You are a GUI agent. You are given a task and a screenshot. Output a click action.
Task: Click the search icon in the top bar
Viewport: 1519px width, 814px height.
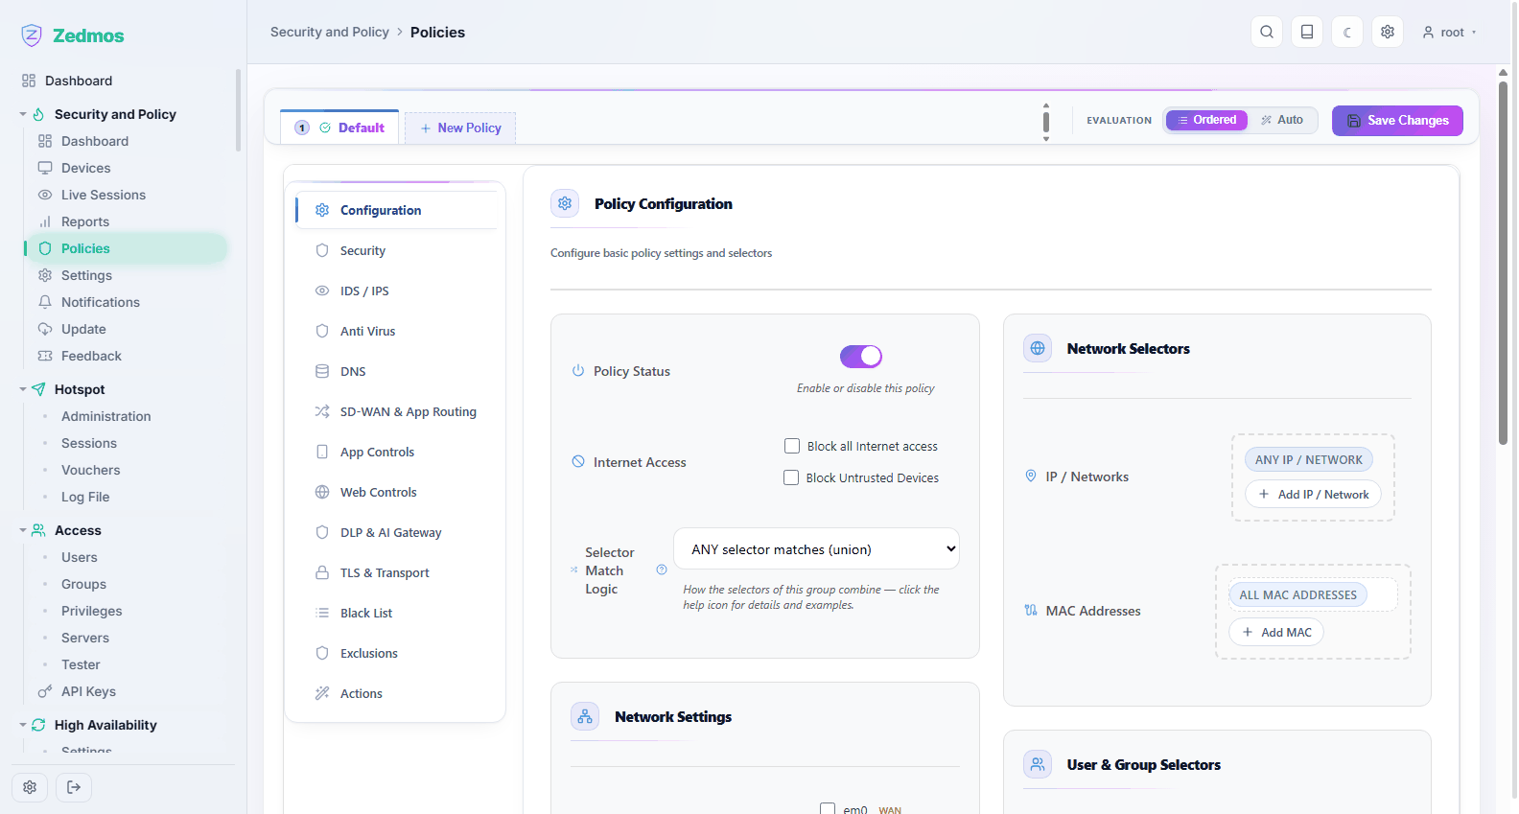1267,32
